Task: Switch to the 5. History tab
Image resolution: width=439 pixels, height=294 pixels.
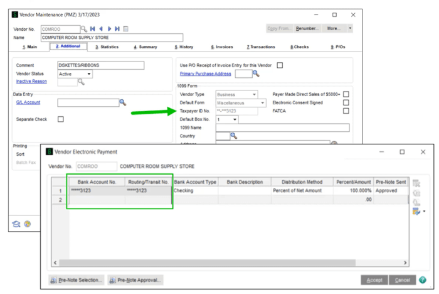Action: tap(184, 47)
